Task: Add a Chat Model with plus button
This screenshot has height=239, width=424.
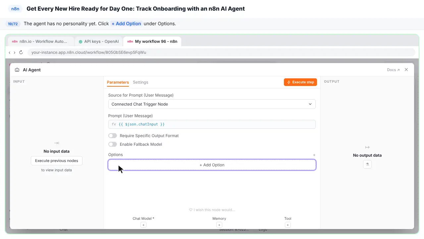Action: (x=143, y=225)
